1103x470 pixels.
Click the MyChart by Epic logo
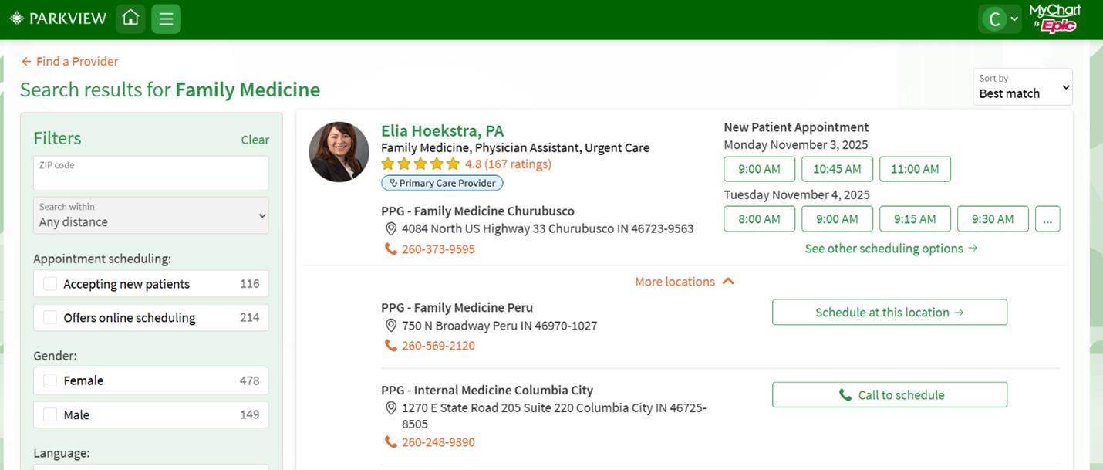[1054, 19]
